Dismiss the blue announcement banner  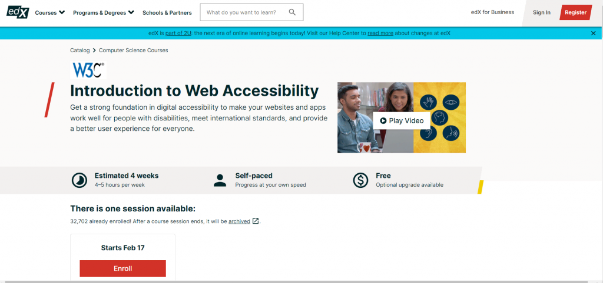(594, 33)
